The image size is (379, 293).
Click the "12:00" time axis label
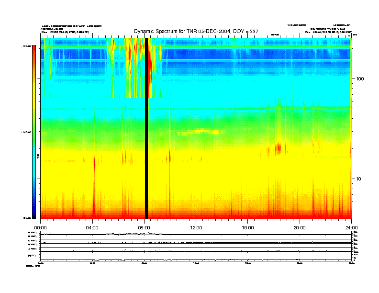click(196, 228)
